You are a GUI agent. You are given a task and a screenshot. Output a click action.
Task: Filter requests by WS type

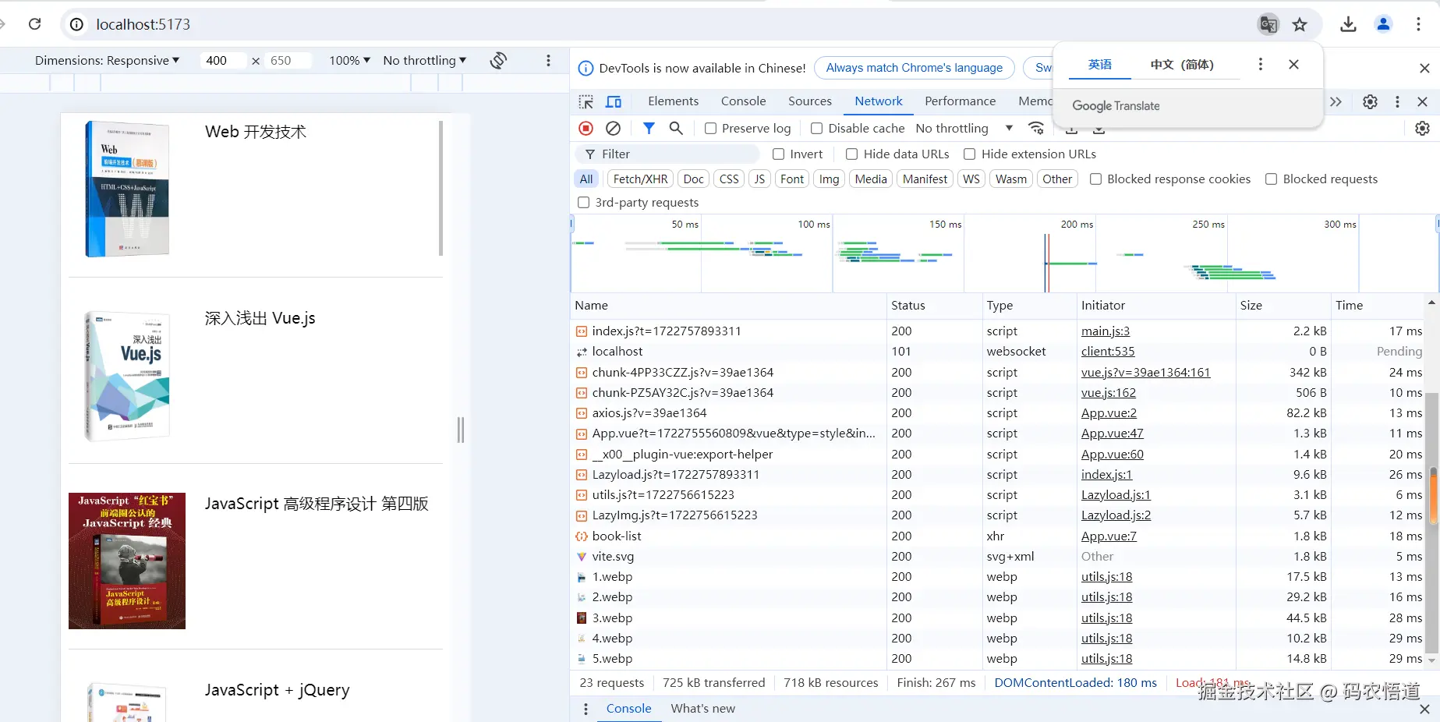click(x=971, y=179)
